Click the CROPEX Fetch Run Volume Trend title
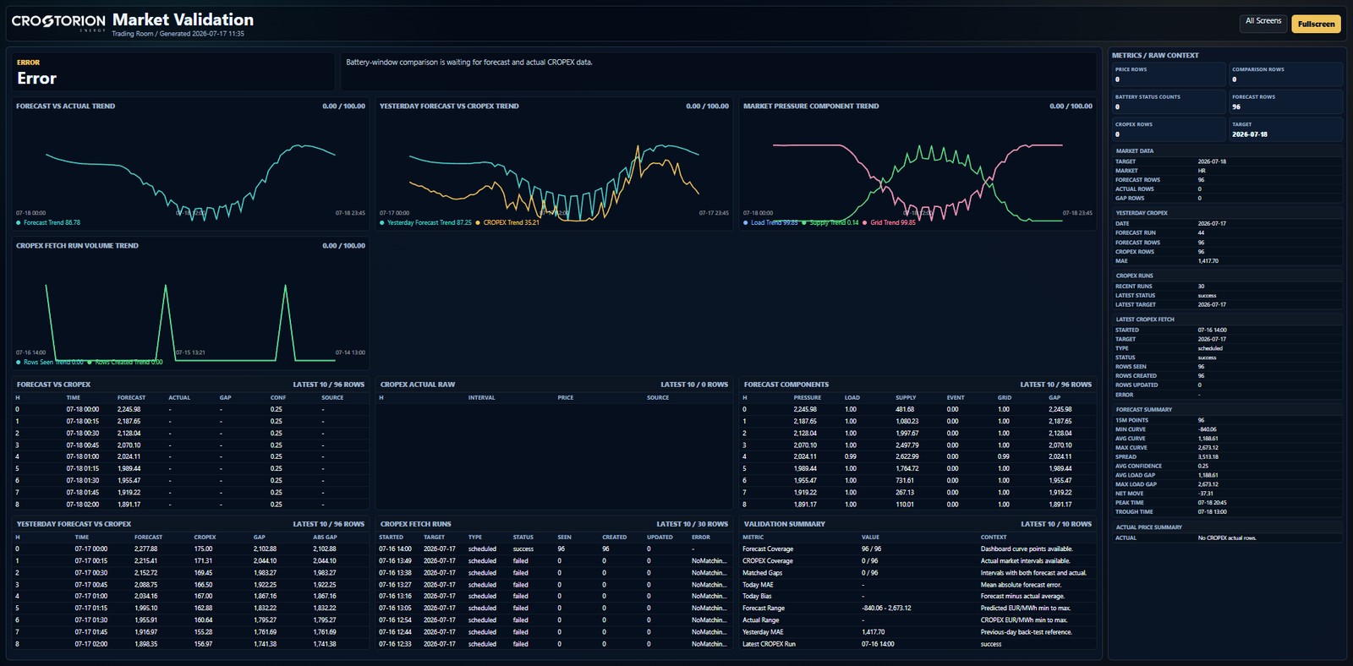1353x666 pixels. [x=77, y=246]
